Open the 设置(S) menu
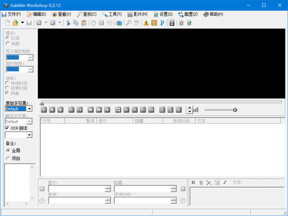The width and height of the screenshot is (288, 216). (163, 14)
